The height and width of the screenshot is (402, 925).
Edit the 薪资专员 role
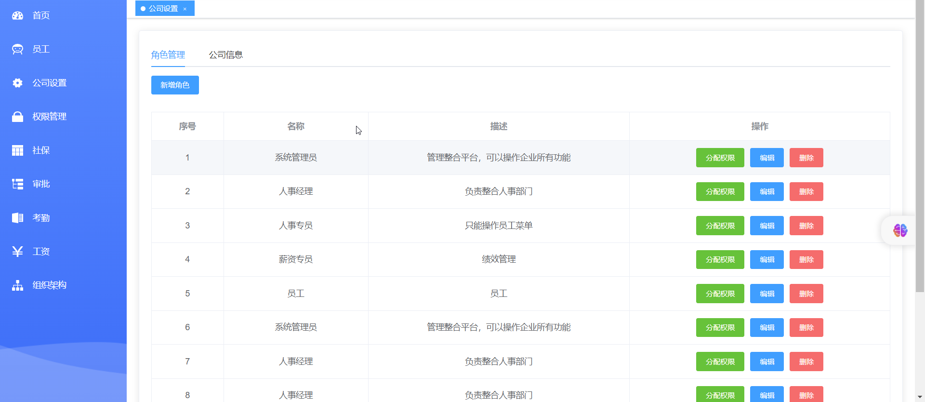767,259
